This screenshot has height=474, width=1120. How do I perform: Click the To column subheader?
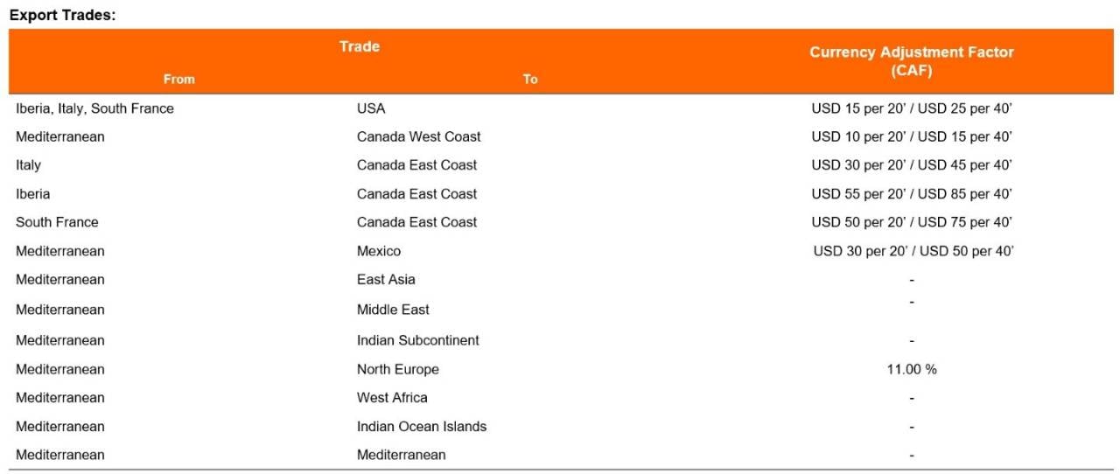[x=530, y=79]
